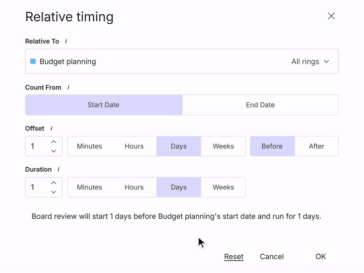Choose After for offset direction

click(x=316, y=146)
